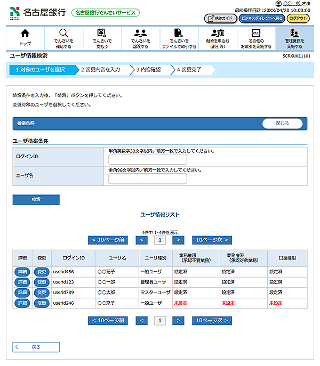Click upper previous page < button
This screenshot has height=366, width=320.
[141, 240]
